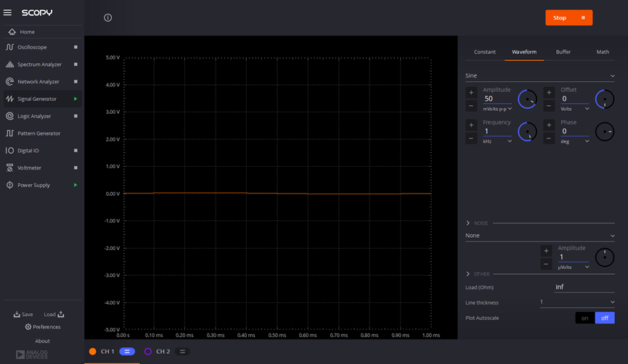Toggle Logic Analyzer run/stop square
The image size is (628, 364).
(x=76, y=116)
